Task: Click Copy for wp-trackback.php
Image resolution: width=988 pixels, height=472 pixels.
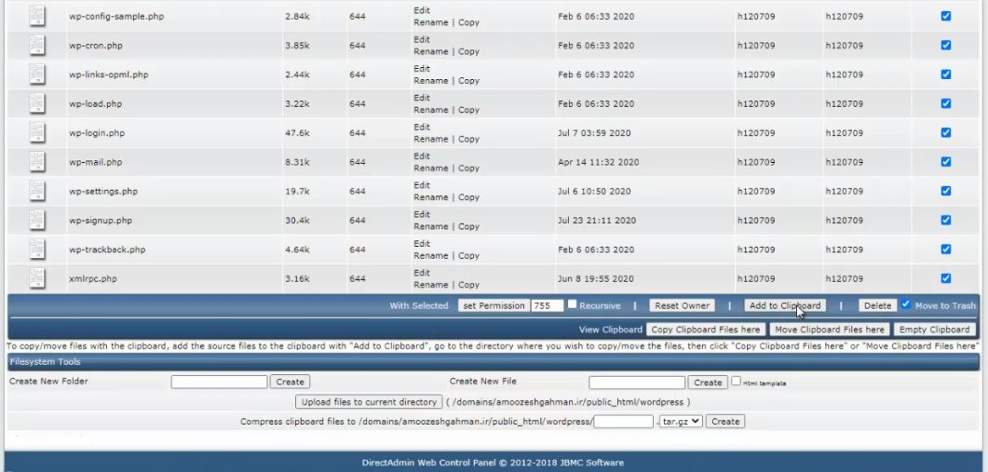Action: [x=468, y=256]
